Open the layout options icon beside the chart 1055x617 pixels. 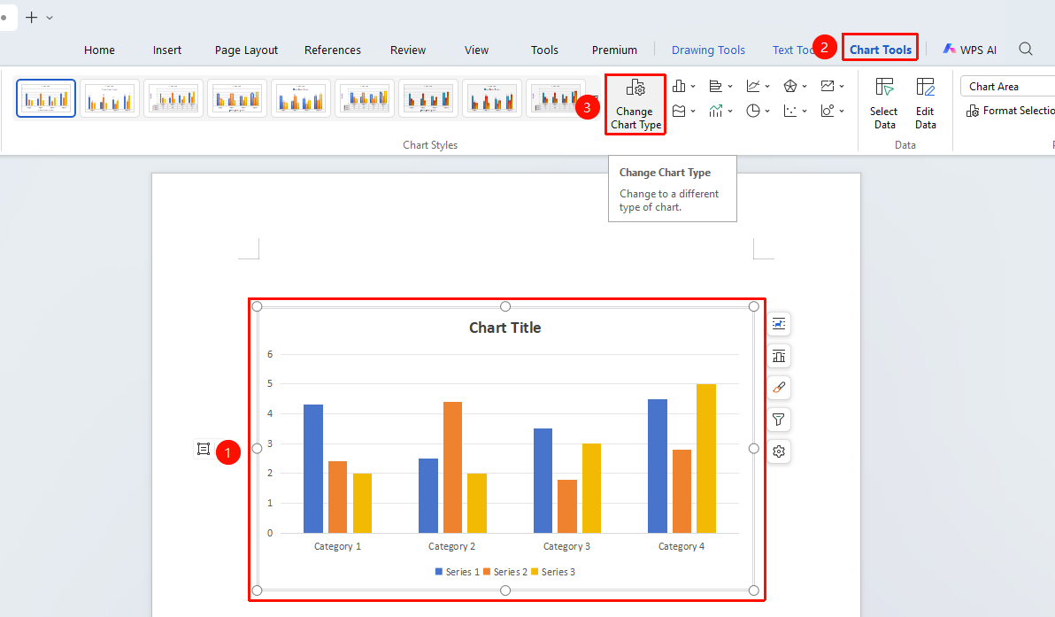click(x=779, y=324)
